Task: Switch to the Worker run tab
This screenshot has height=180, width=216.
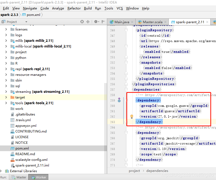Action: (x=38, y=177)
